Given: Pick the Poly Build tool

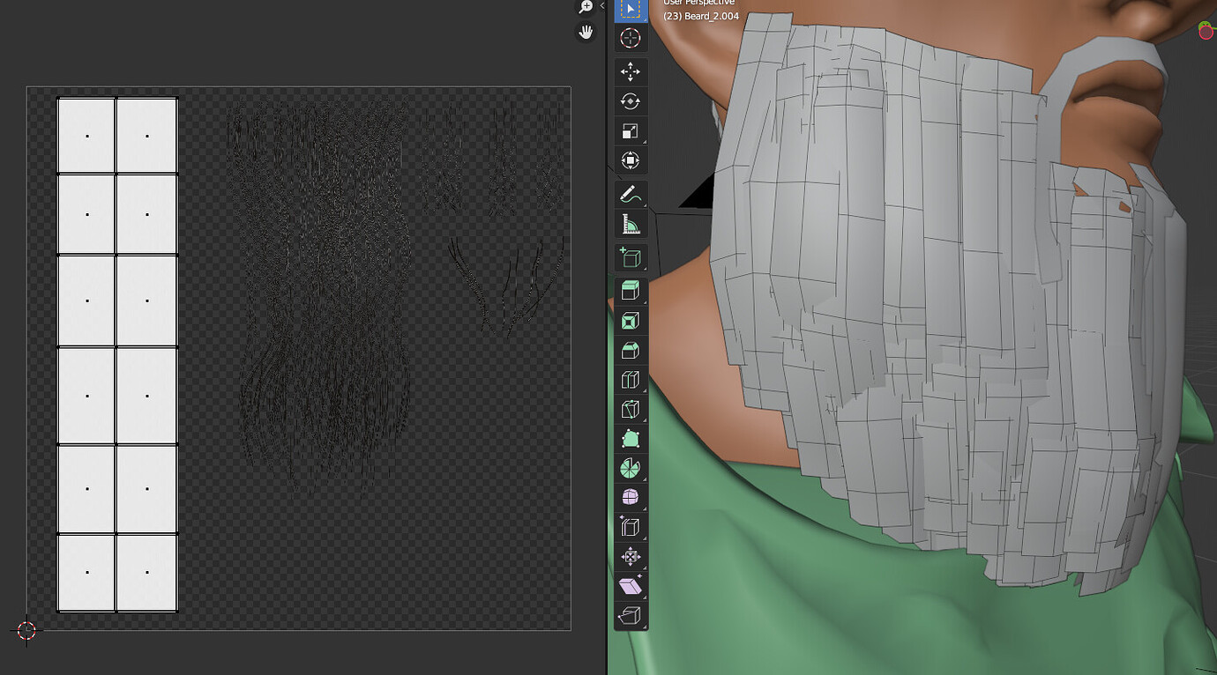Looking at the screenshot, I should 630,439.
